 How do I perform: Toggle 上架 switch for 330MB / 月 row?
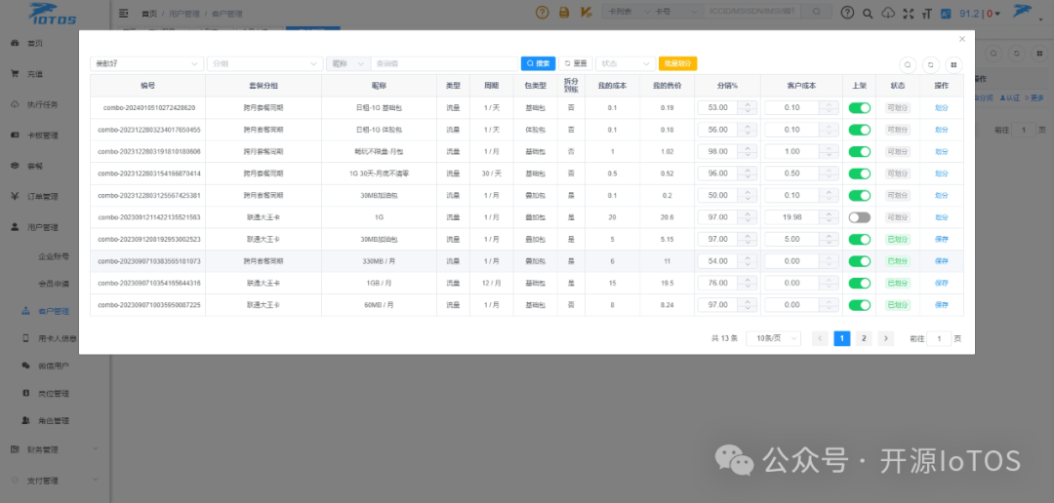tap(859, 261)
